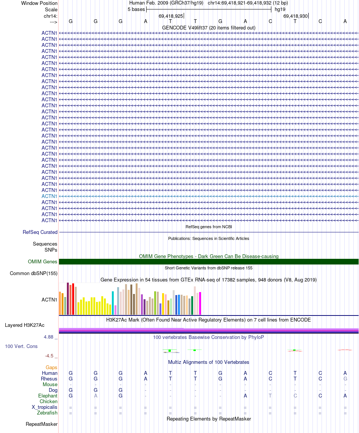The height and width of the screenshot is (433, 359).
Task: Click the 5 bases scale bar label
Action: pos(136,9)
